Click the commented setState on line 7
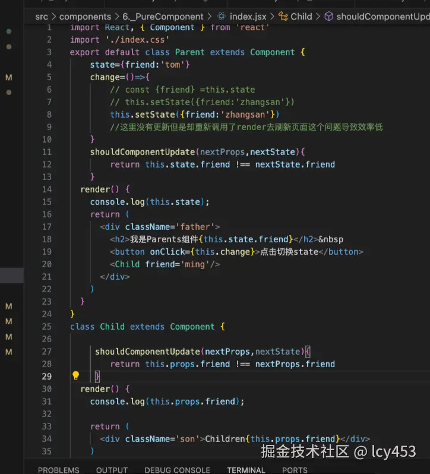Screen dimensions: 430x474 202,102
